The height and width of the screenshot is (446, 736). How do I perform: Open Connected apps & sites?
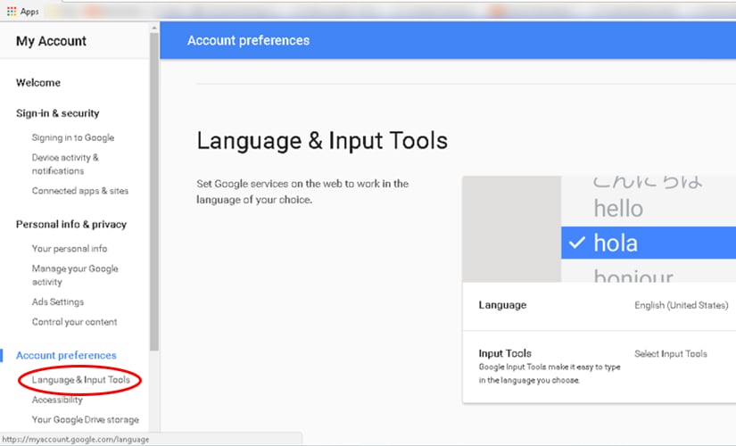point(79,191)
